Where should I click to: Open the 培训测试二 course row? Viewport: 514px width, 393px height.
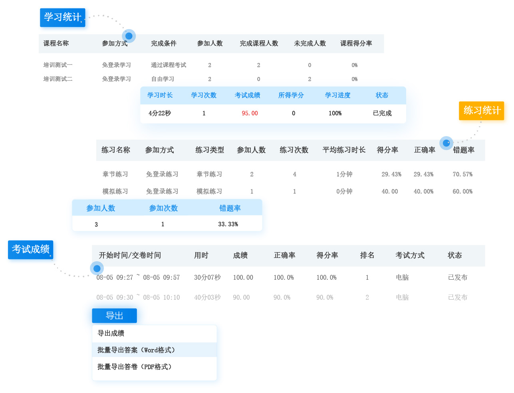(58, 79)
